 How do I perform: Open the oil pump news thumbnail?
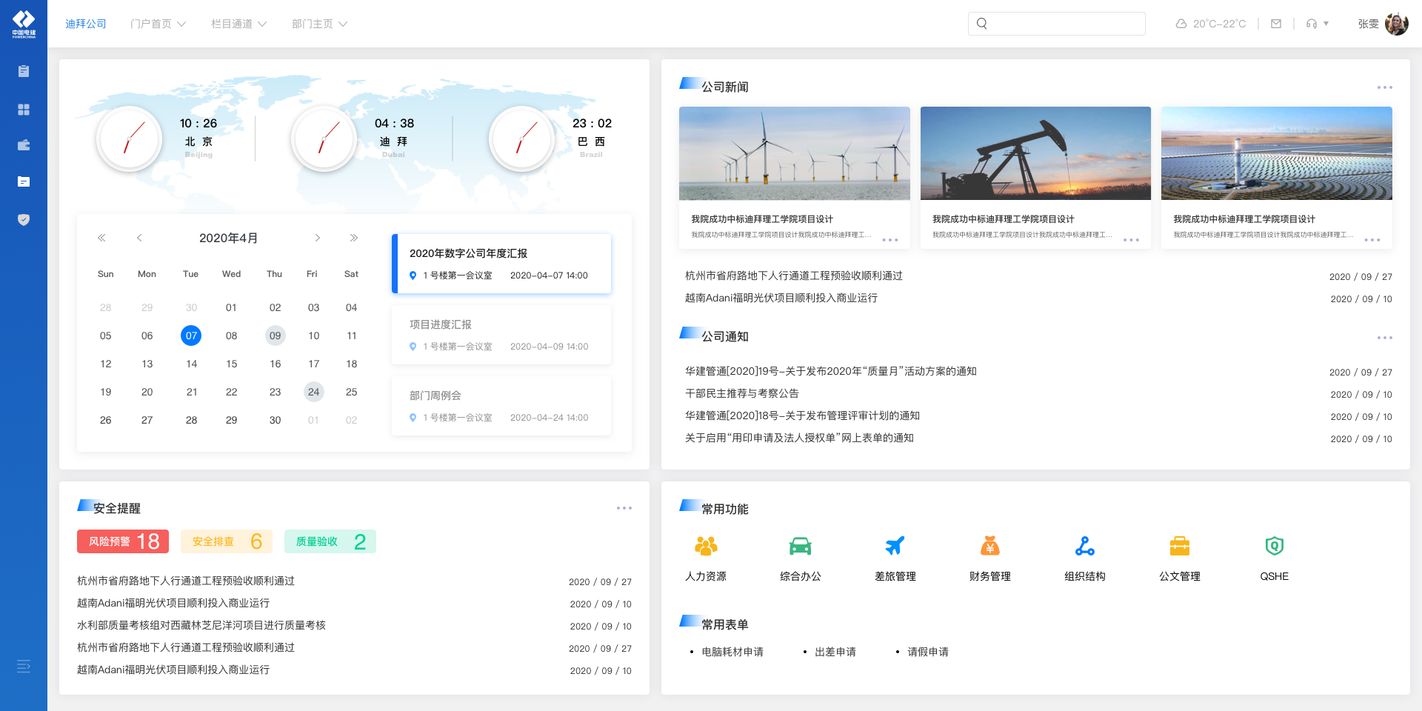point(1035,153)
